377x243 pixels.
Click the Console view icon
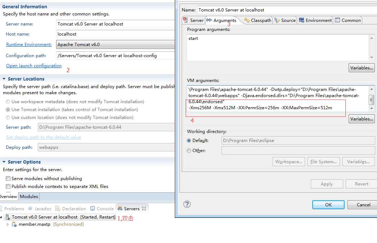tap(92, 208)
